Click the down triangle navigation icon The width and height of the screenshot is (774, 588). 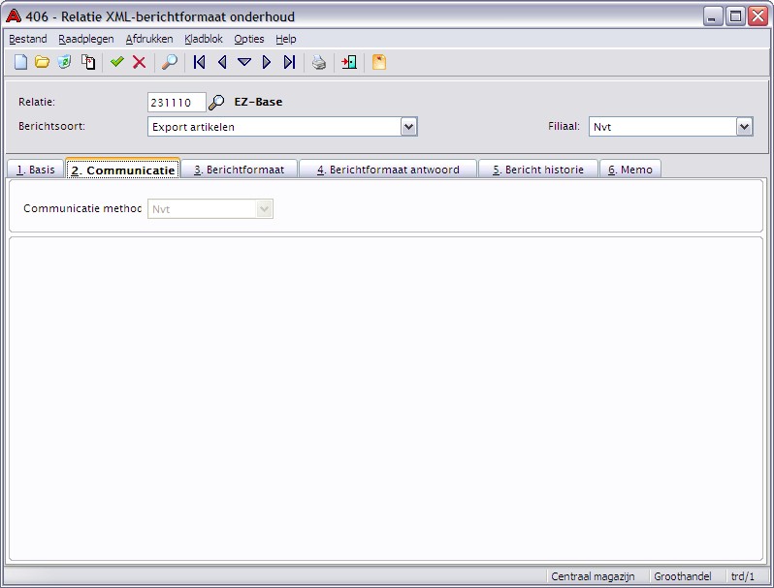[x=244, y=62]
